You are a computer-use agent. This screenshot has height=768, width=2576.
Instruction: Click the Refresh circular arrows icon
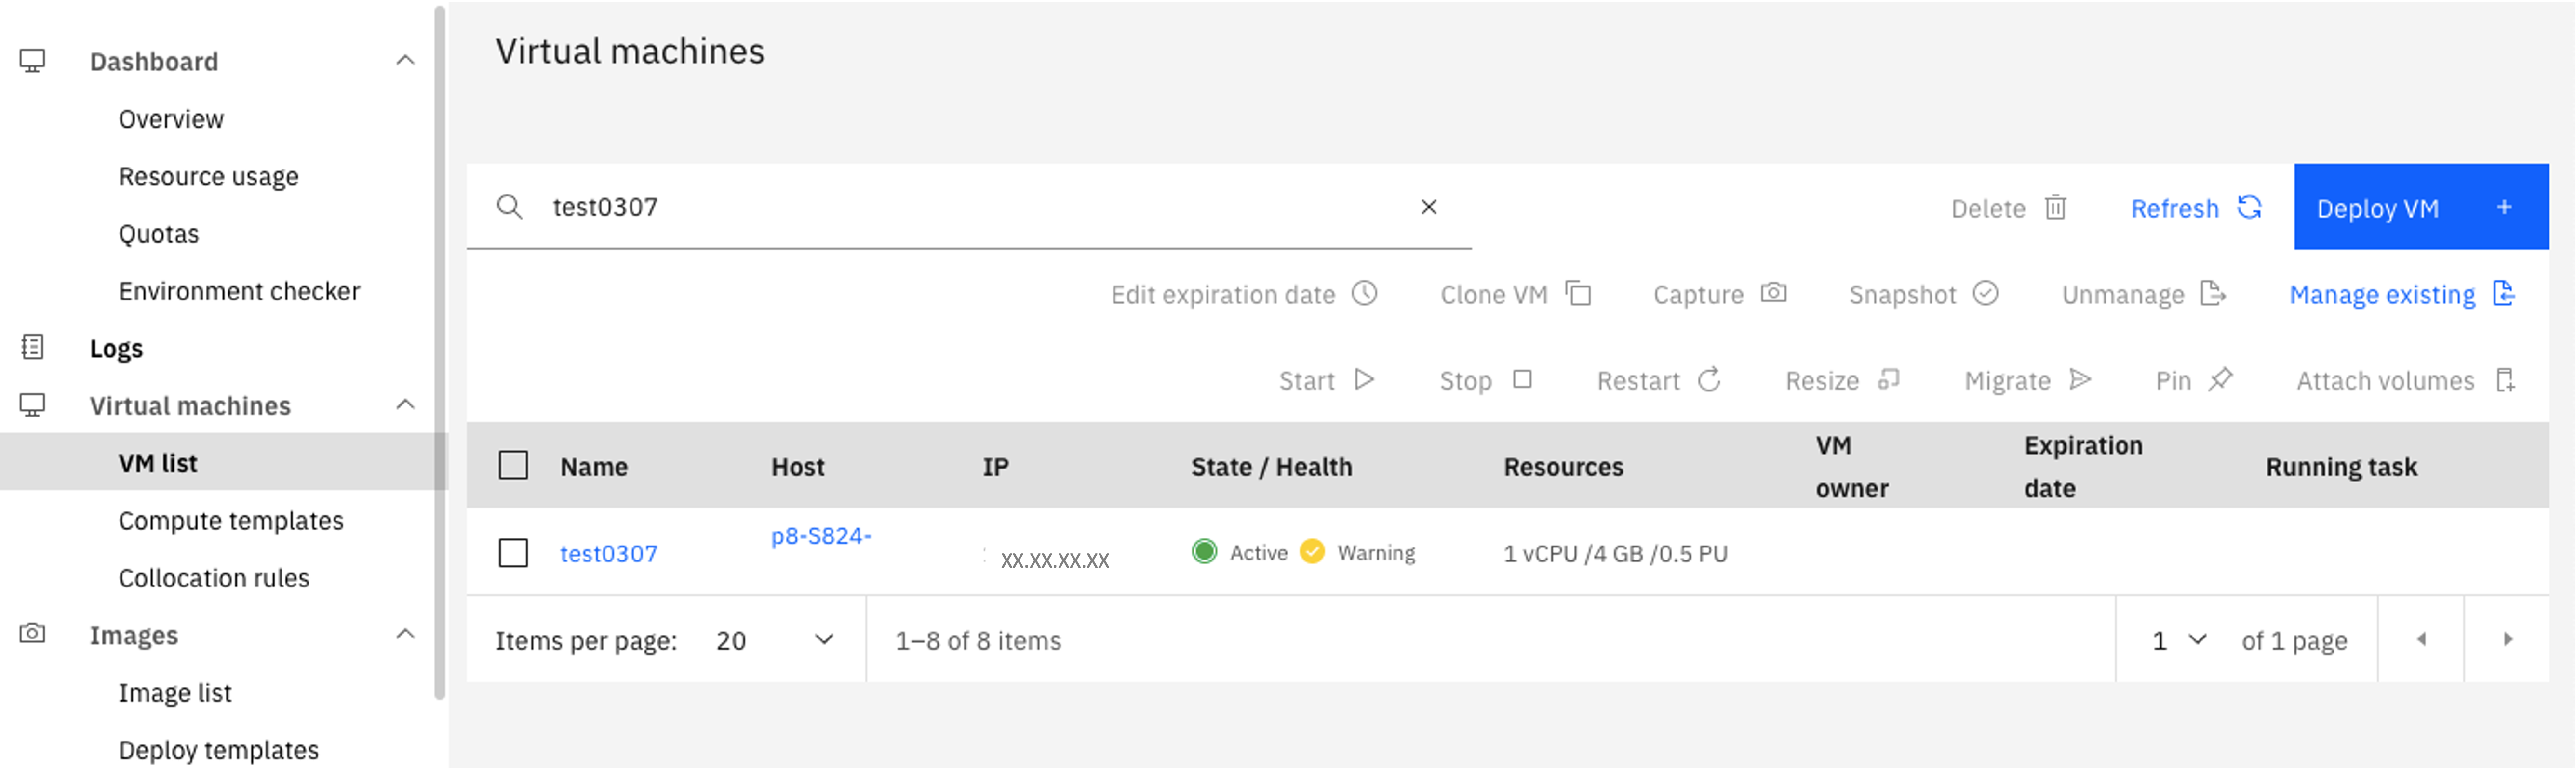(x=2249, y=207)
